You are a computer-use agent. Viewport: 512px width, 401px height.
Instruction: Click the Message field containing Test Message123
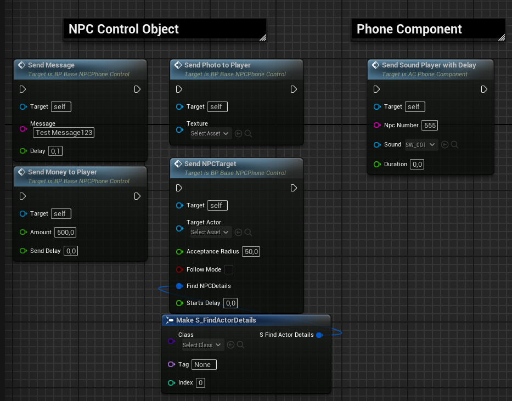(64, 132)
